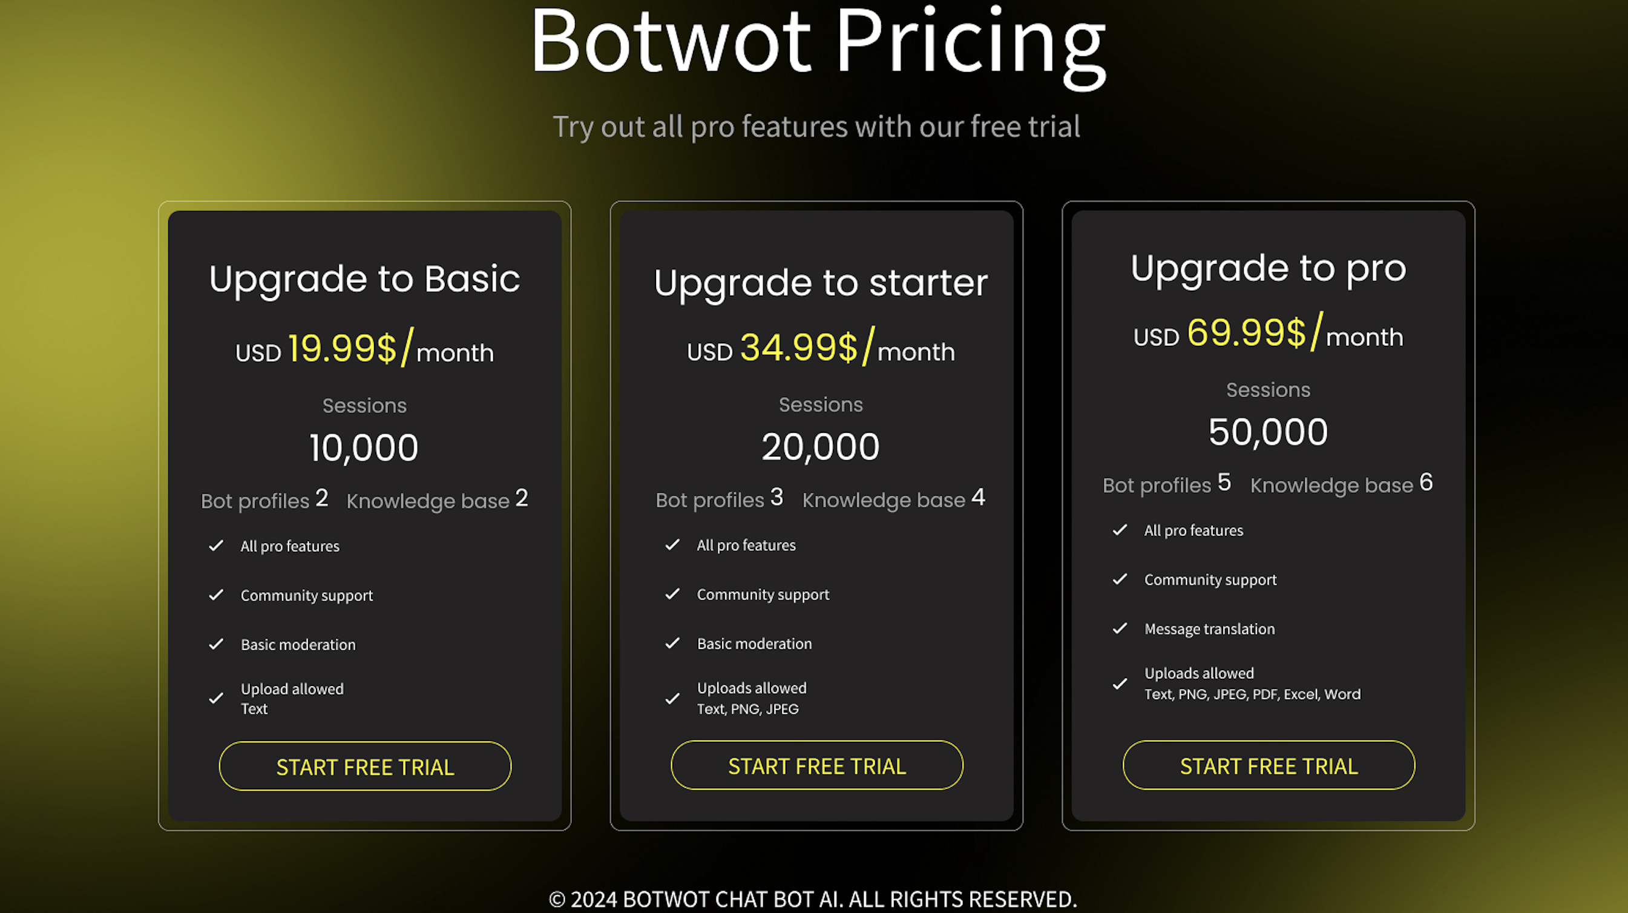Select the Upgrade to starter heading
This screenshot has width=1628, height=913.
tap(820, 283)
